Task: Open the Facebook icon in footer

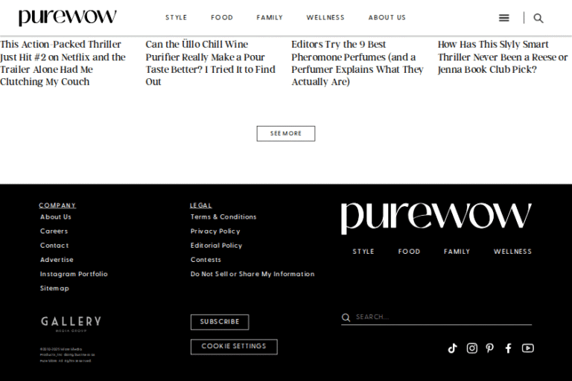Action: 508,348
